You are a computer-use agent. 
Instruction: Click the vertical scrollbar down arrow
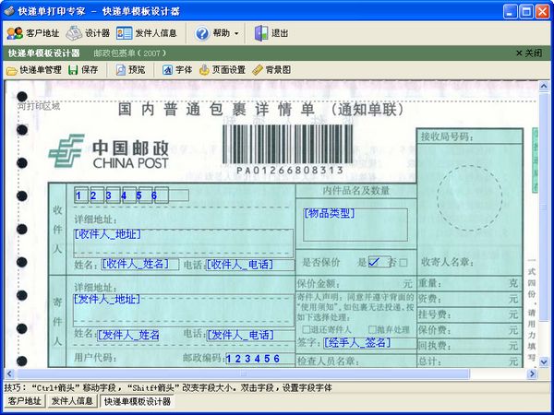(x=544, y=362)
